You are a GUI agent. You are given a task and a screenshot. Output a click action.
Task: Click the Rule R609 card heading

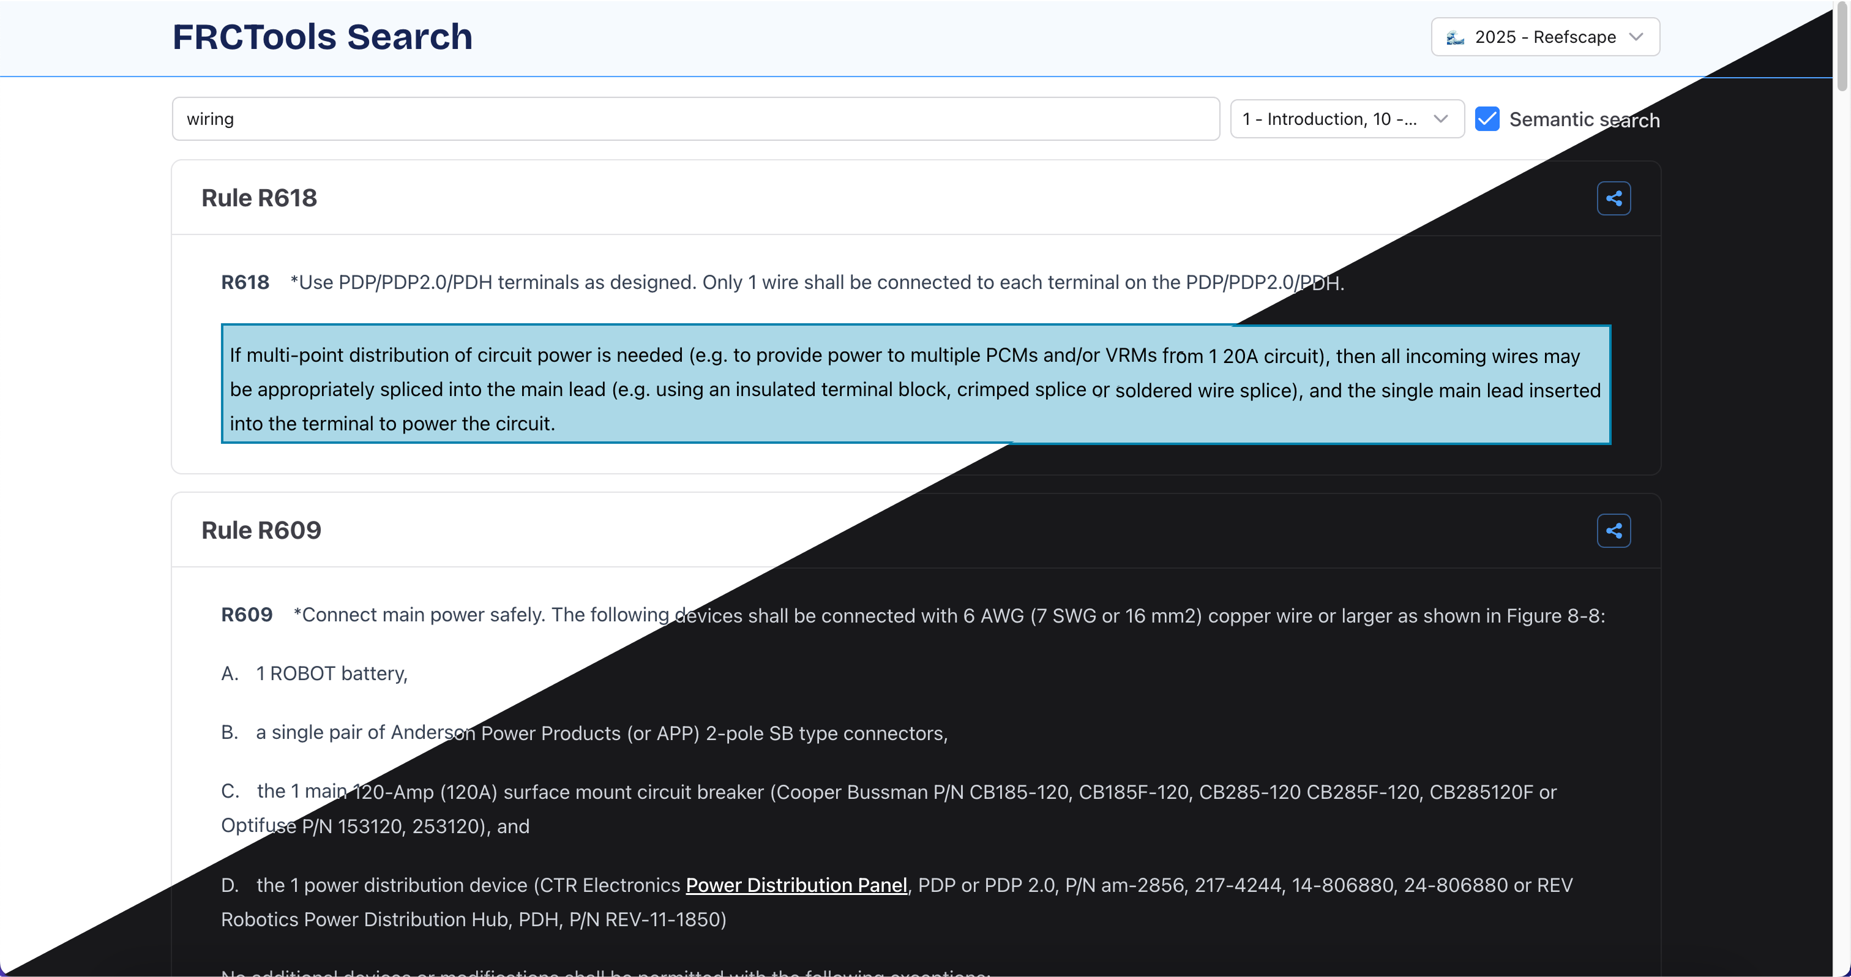tap(261, 530)
